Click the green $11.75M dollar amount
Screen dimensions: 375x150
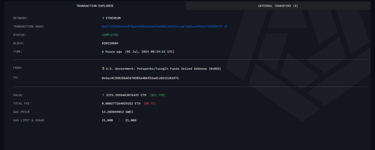pyautogui.click(x=157, y=95)
